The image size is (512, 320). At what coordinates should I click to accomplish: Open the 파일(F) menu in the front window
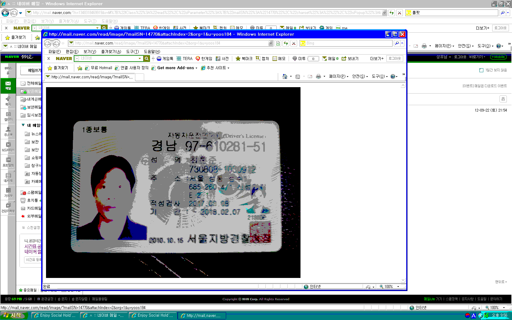point(55,52)
